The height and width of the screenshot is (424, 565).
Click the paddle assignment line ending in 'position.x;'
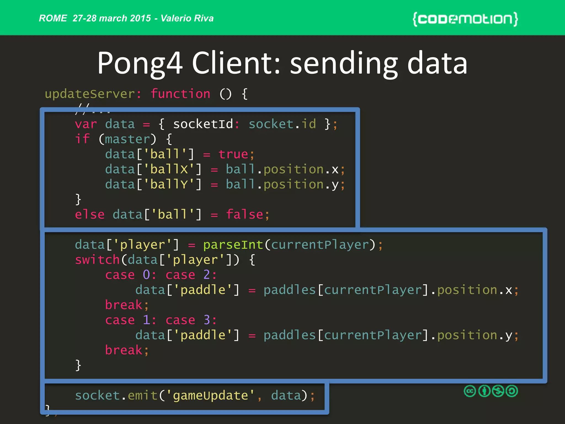pyautogui.click(x=327, y=290)
